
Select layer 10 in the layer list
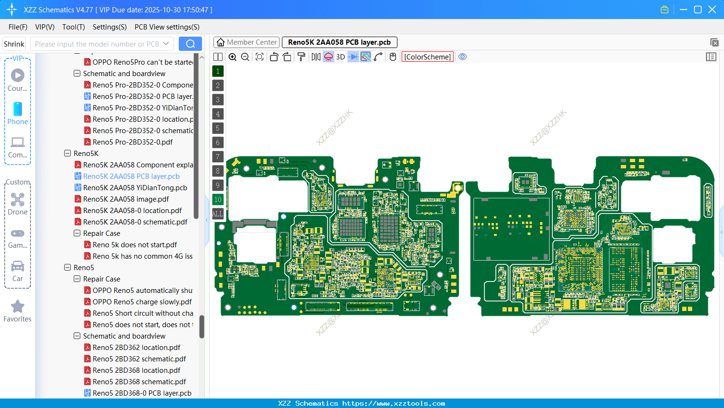click(218, 199)
